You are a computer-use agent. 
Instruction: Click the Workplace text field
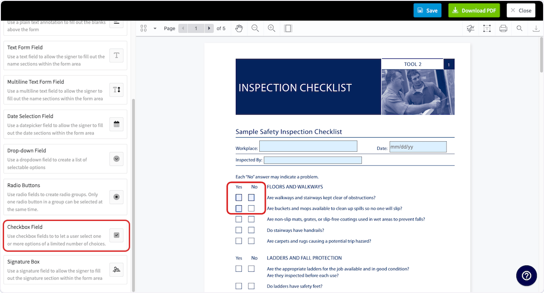point(308,146)
